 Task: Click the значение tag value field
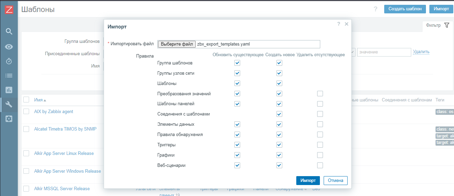click(x=384, y=52)
